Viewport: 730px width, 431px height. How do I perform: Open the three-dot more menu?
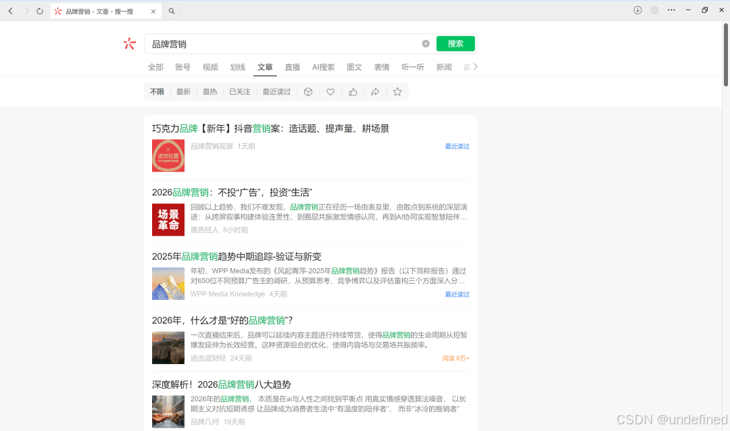pos(671,10)
